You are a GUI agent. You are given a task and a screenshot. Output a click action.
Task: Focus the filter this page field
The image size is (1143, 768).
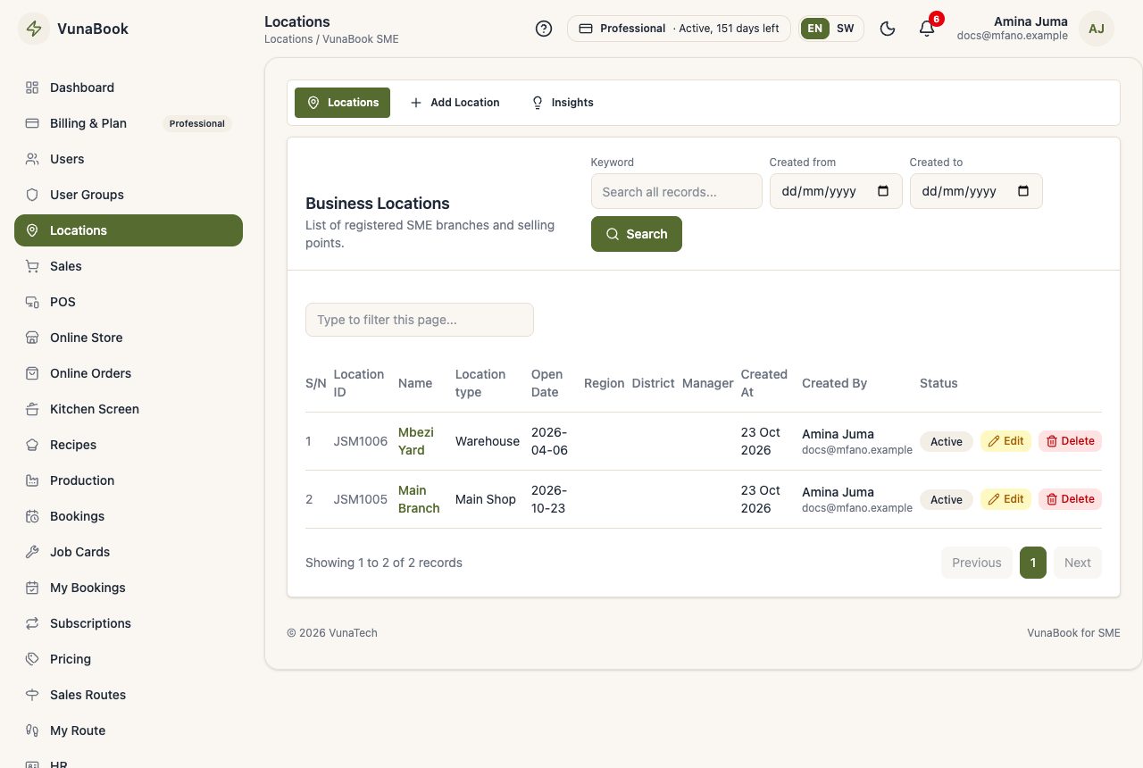point(420,320)
